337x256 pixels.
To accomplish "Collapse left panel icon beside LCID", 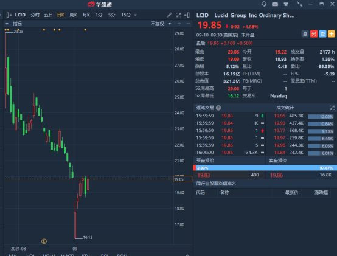I will tap(9, 15).
